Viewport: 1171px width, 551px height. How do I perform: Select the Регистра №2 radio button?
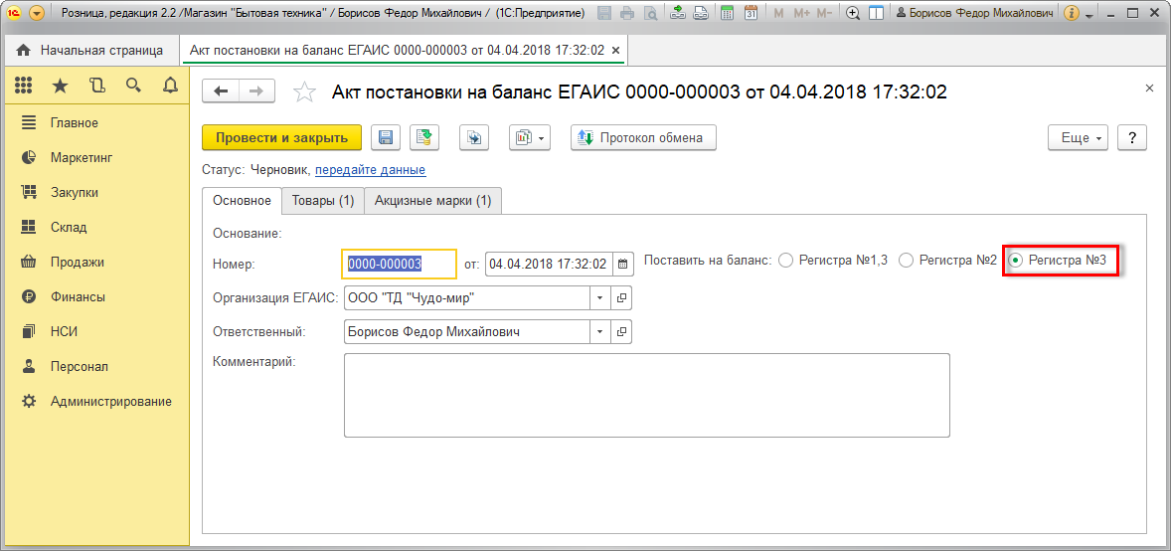point(906,261)
